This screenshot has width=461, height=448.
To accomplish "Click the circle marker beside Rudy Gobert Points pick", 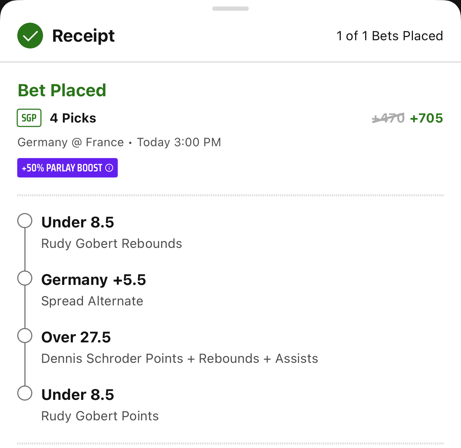I will coord(24,393).
